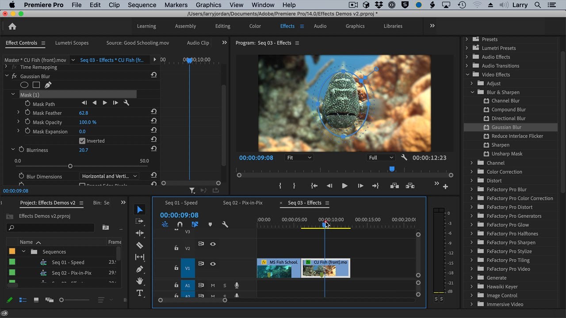Create 4-point polygon mask for Gaussian Blur
Image resolution: width=566 pixels, height=318 pixels.
coord(36,85)
